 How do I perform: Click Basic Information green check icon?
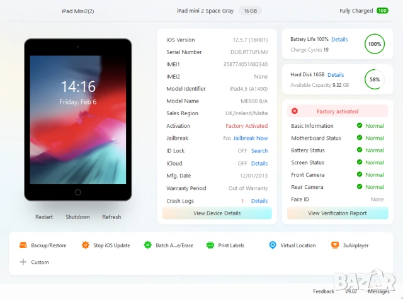[x=360, y=125]
